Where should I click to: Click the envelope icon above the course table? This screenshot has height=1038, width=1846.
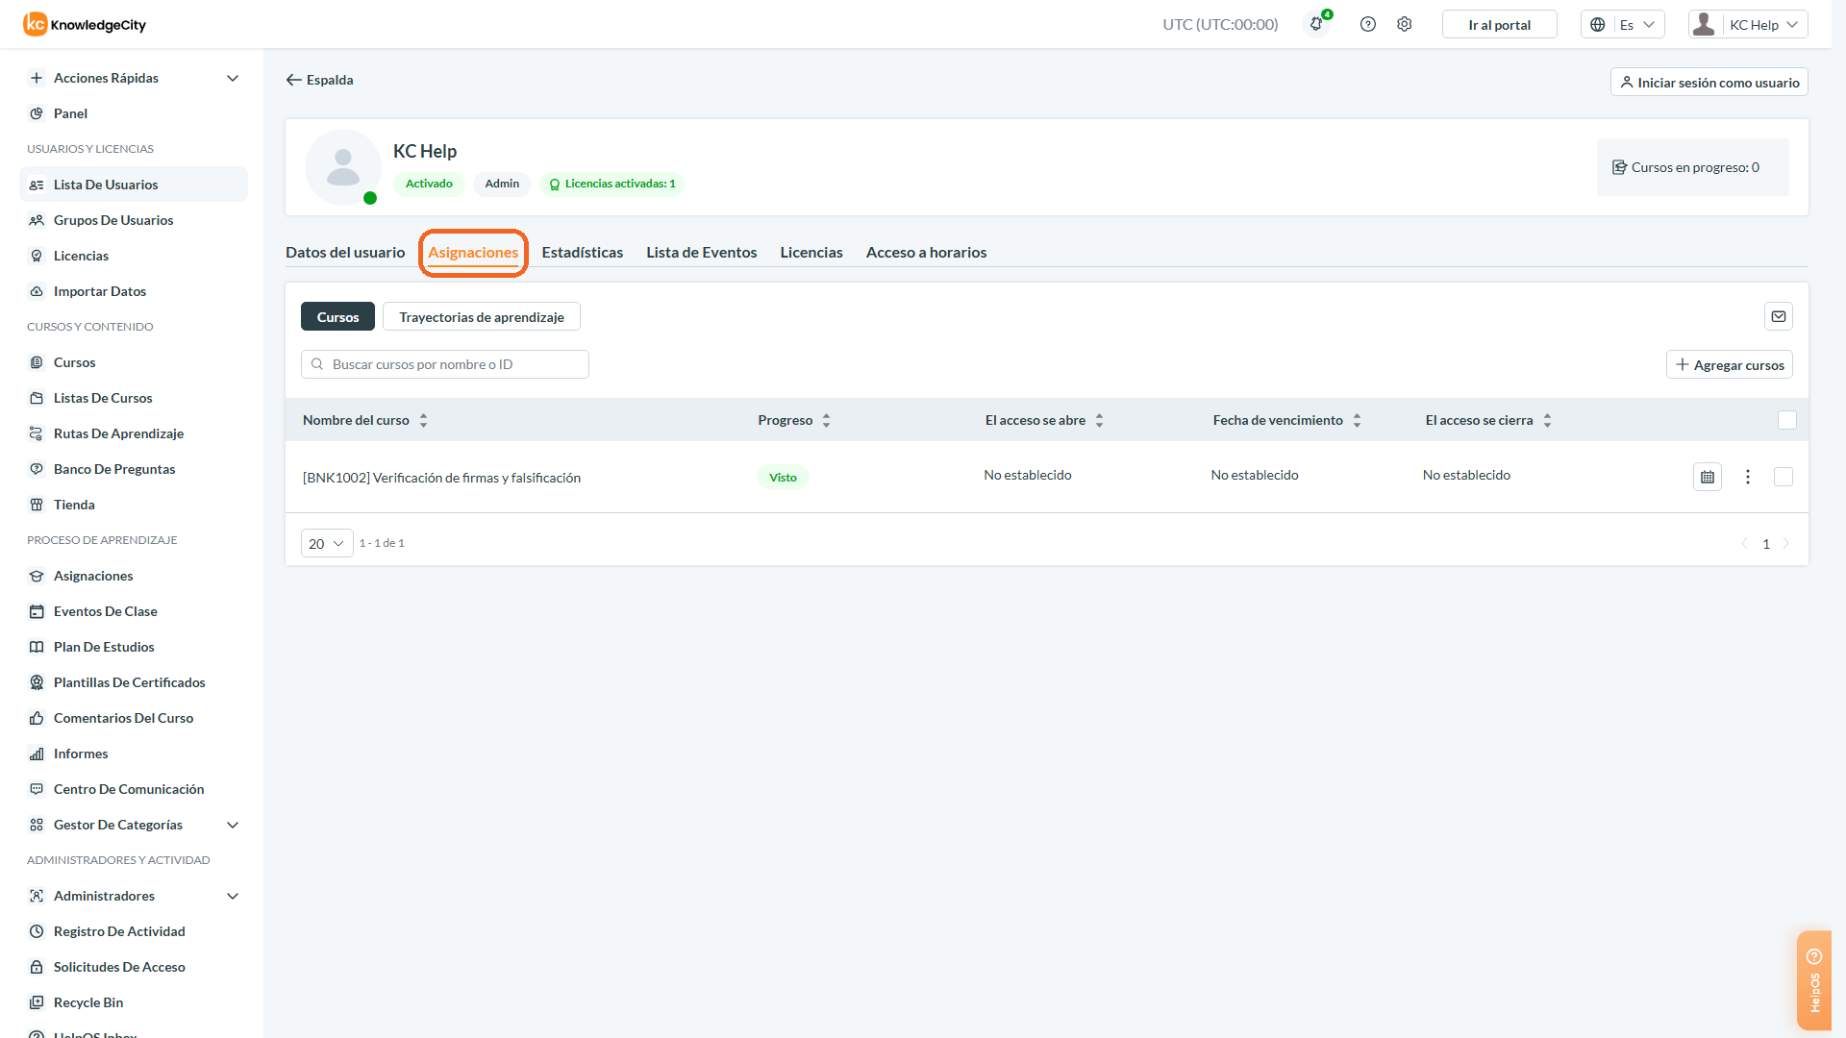coord(1779,316)
